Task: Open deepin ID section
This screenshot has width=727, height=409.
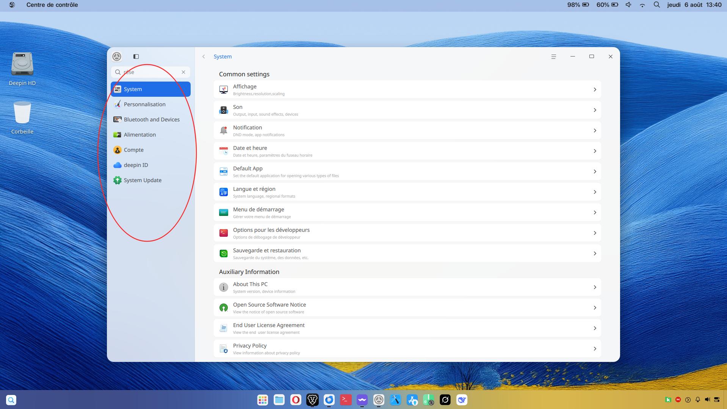Action: pyautogui.click(x=150, y=165)
